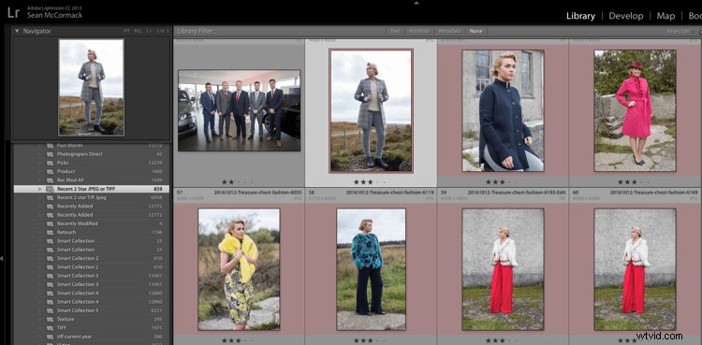
Task: Toggle the top panel with the arrow
Action: pyautogui.click(x=416, y=3)
